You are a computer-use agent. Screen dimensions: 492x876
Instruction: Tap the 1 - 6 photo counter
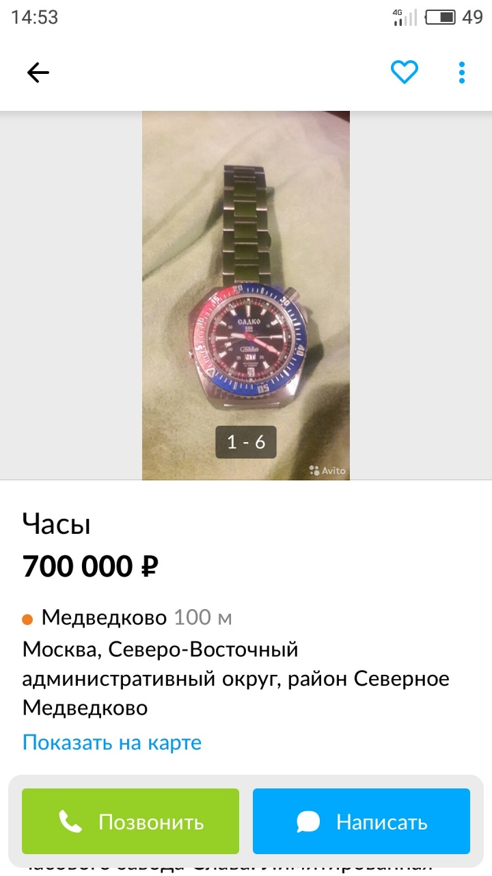click(246, 442)
